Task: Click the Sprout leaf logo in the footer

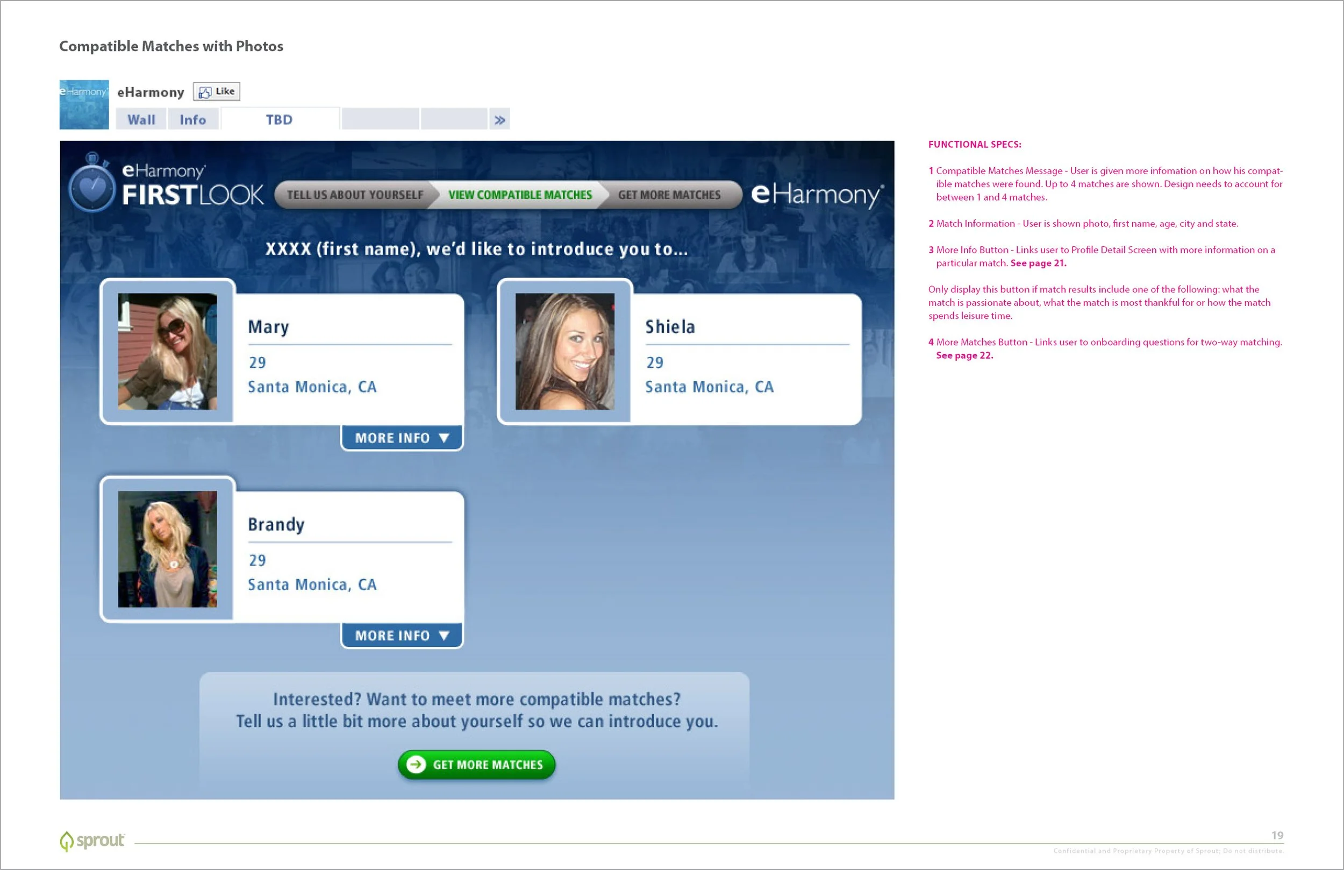Action: 67,840
